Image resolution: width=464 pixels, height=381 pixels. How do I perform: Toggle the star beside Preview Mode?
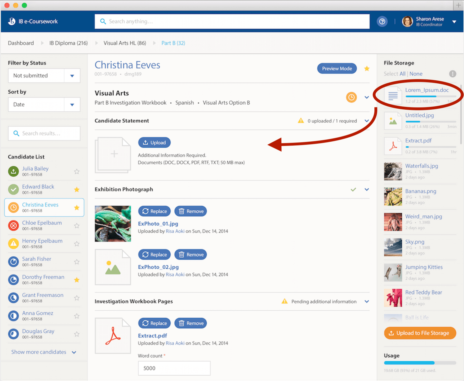coord(367,68)
